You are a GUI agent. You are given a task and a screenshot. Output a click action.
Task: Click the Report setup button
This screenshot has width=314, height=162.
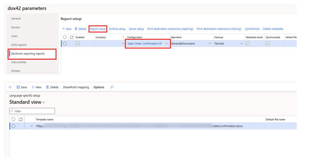98,29
